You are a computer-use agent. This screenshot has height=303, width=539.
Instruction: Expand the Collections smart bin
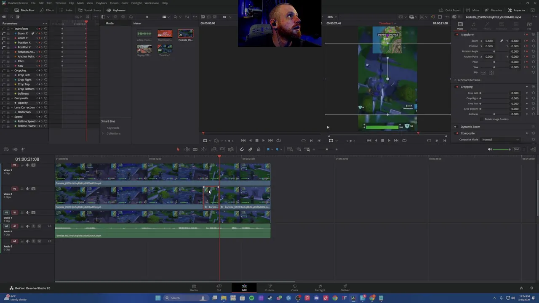click(x=103, y=133)
